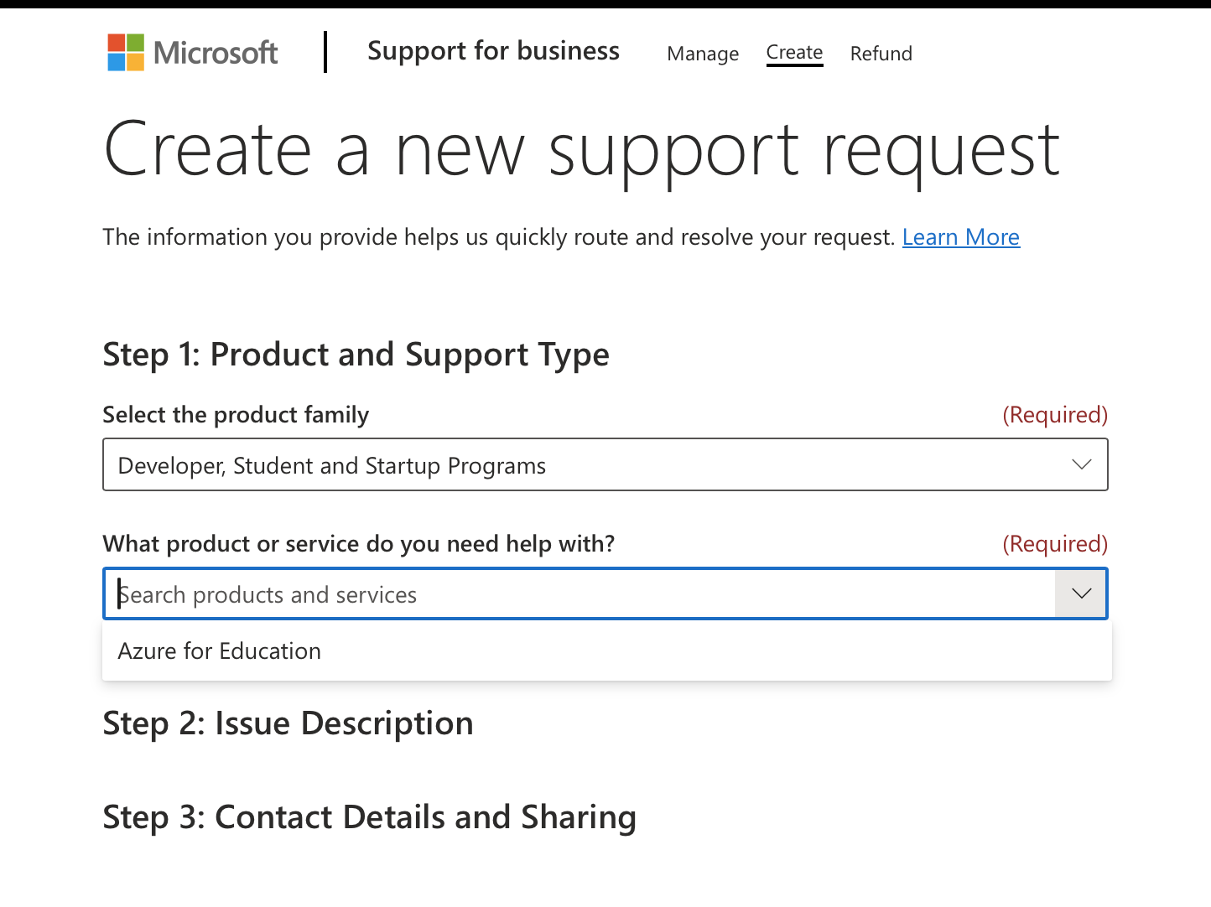The image size is (1211, 907).
Task: Choose Azure for Education option
Action: pyautogui.click(x=220, y=651)
